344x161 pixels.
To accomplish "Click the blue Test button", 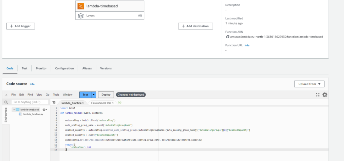I will 85,95.
